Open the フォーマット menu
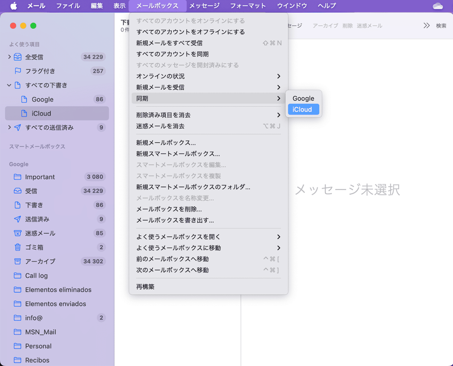 click(x=248, y=6)
